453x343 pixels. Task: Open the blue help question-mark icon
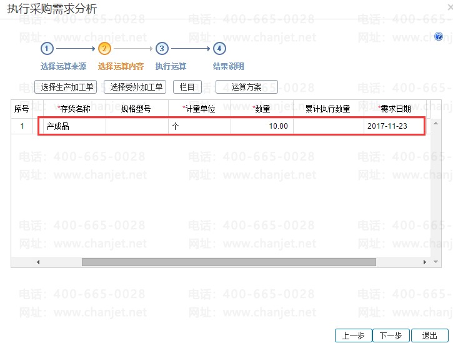(x=439, y=36)
